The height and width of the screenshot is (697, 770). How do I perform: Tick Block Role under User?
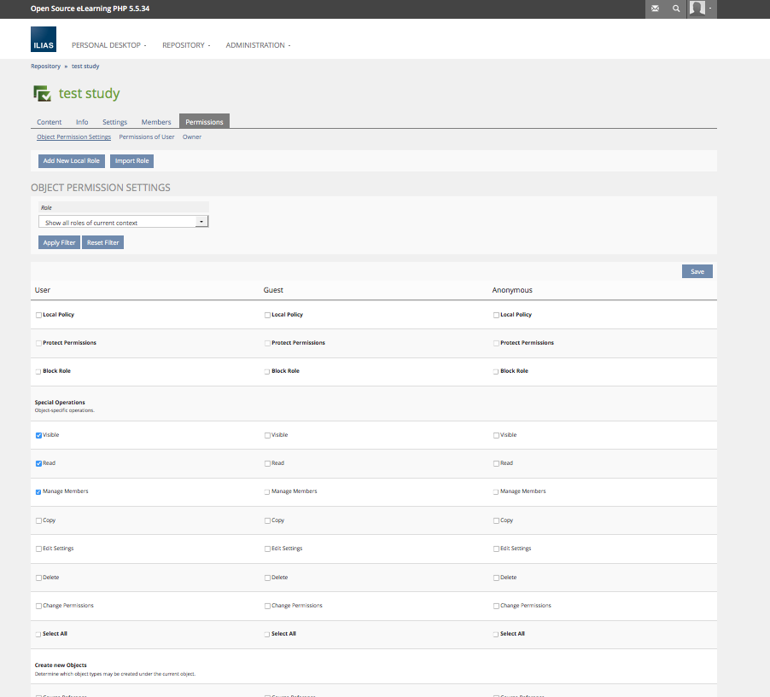[x=38, y=371]
